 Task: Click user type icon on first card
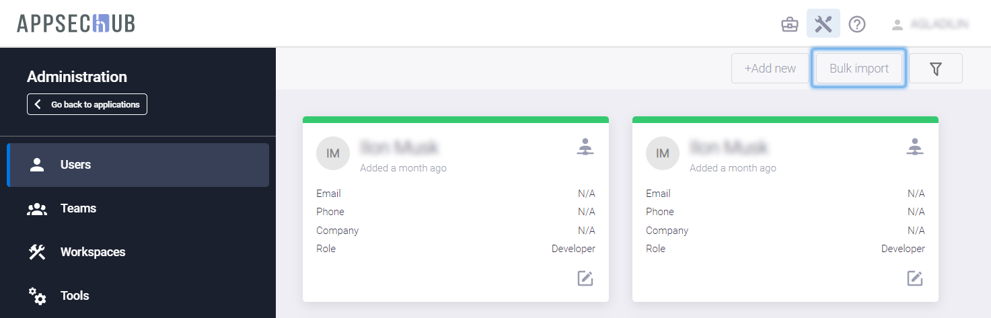tap(585, 147)
